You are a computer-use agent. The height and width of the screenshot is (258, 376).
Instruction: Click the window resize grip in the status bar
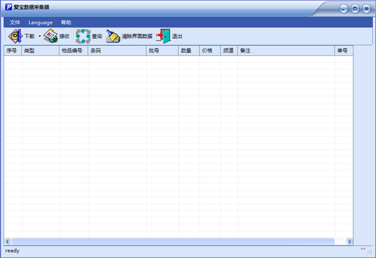370,251
